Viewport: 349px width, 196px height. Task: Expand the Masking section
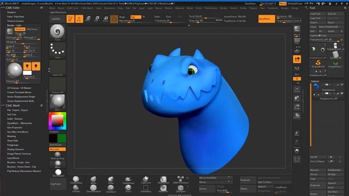coord(11,136)
